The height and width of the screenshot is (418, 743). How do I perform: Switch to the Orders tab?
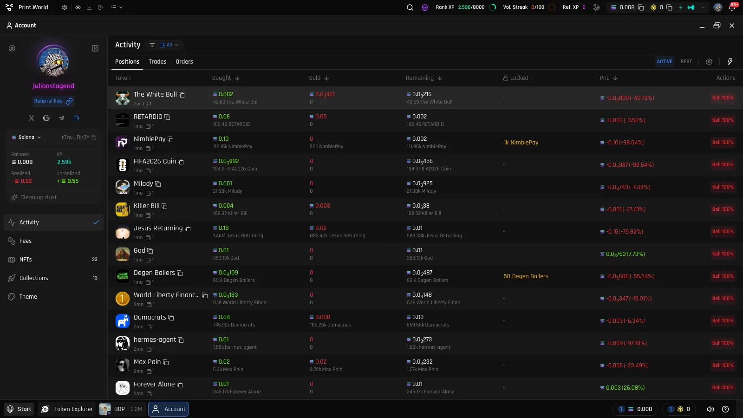pos(184,62)
